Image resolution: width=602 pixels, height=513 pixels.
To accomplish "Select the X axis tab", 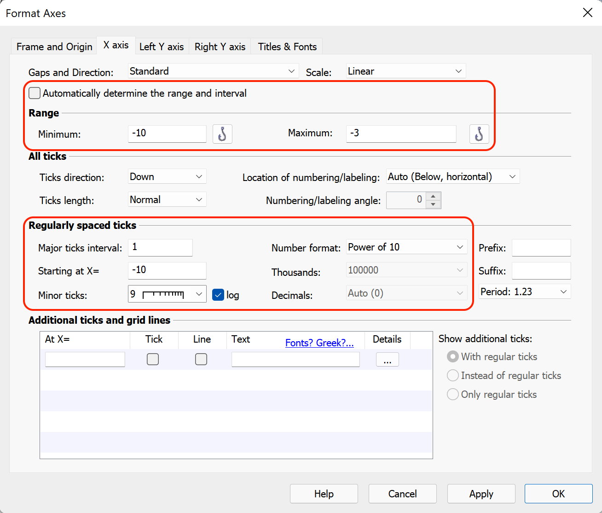I will tap(116, 45).
